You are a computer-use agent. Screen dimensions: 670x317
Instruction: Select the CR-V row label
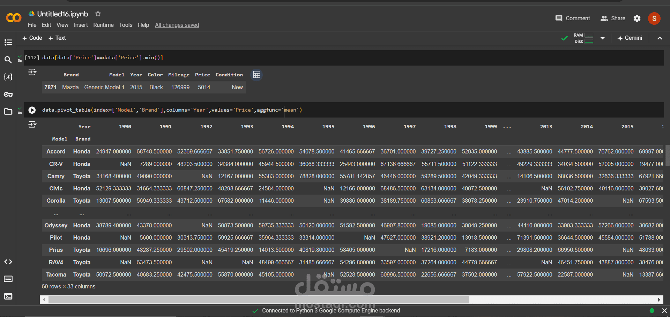click(x=56, y=164)
